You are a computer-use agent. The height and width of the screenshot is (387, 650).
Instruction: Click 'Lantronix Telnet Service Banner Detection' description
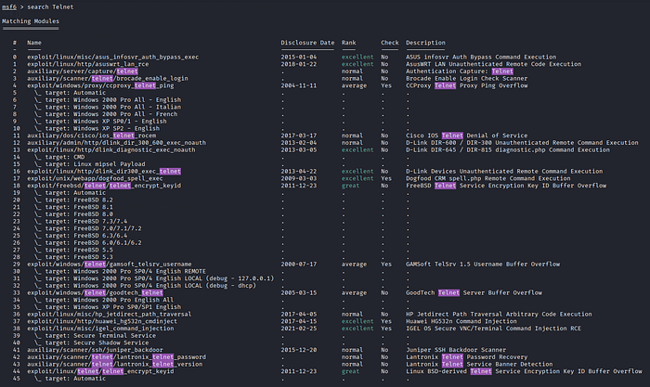pyautogui.click(x=479, y=364)
